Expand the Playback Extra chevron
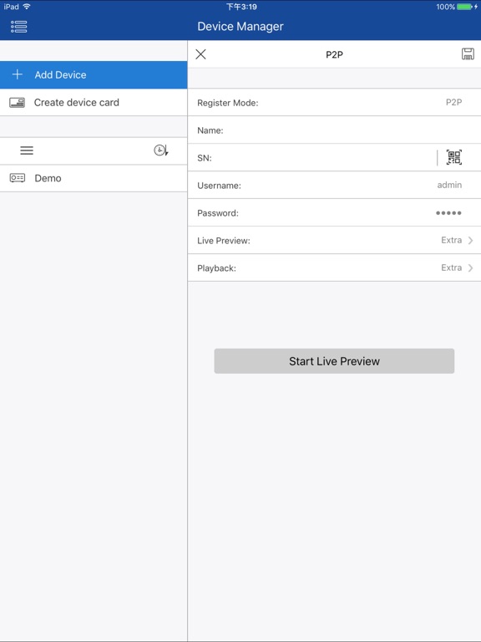Image resolution: width=481 pixels, height=642 pixels. click(x=470, y=267)
